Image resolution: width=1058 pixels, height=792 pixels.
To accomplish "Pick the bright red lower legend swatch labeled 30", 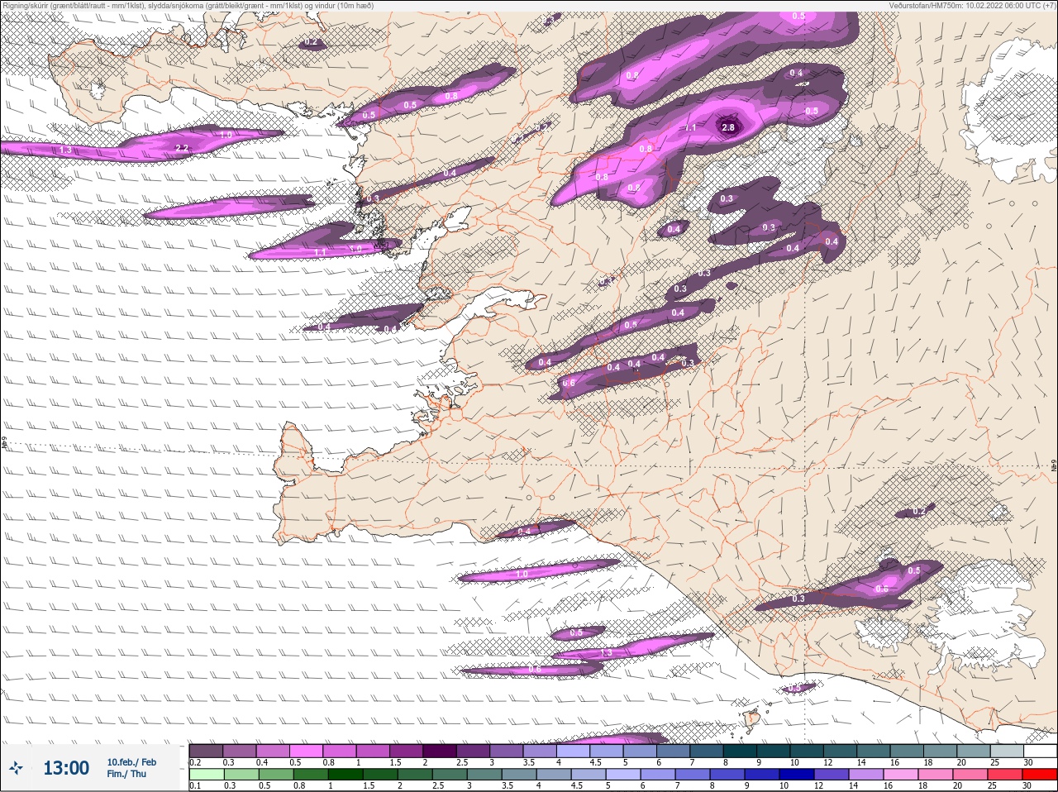I will pos(1040,775).
